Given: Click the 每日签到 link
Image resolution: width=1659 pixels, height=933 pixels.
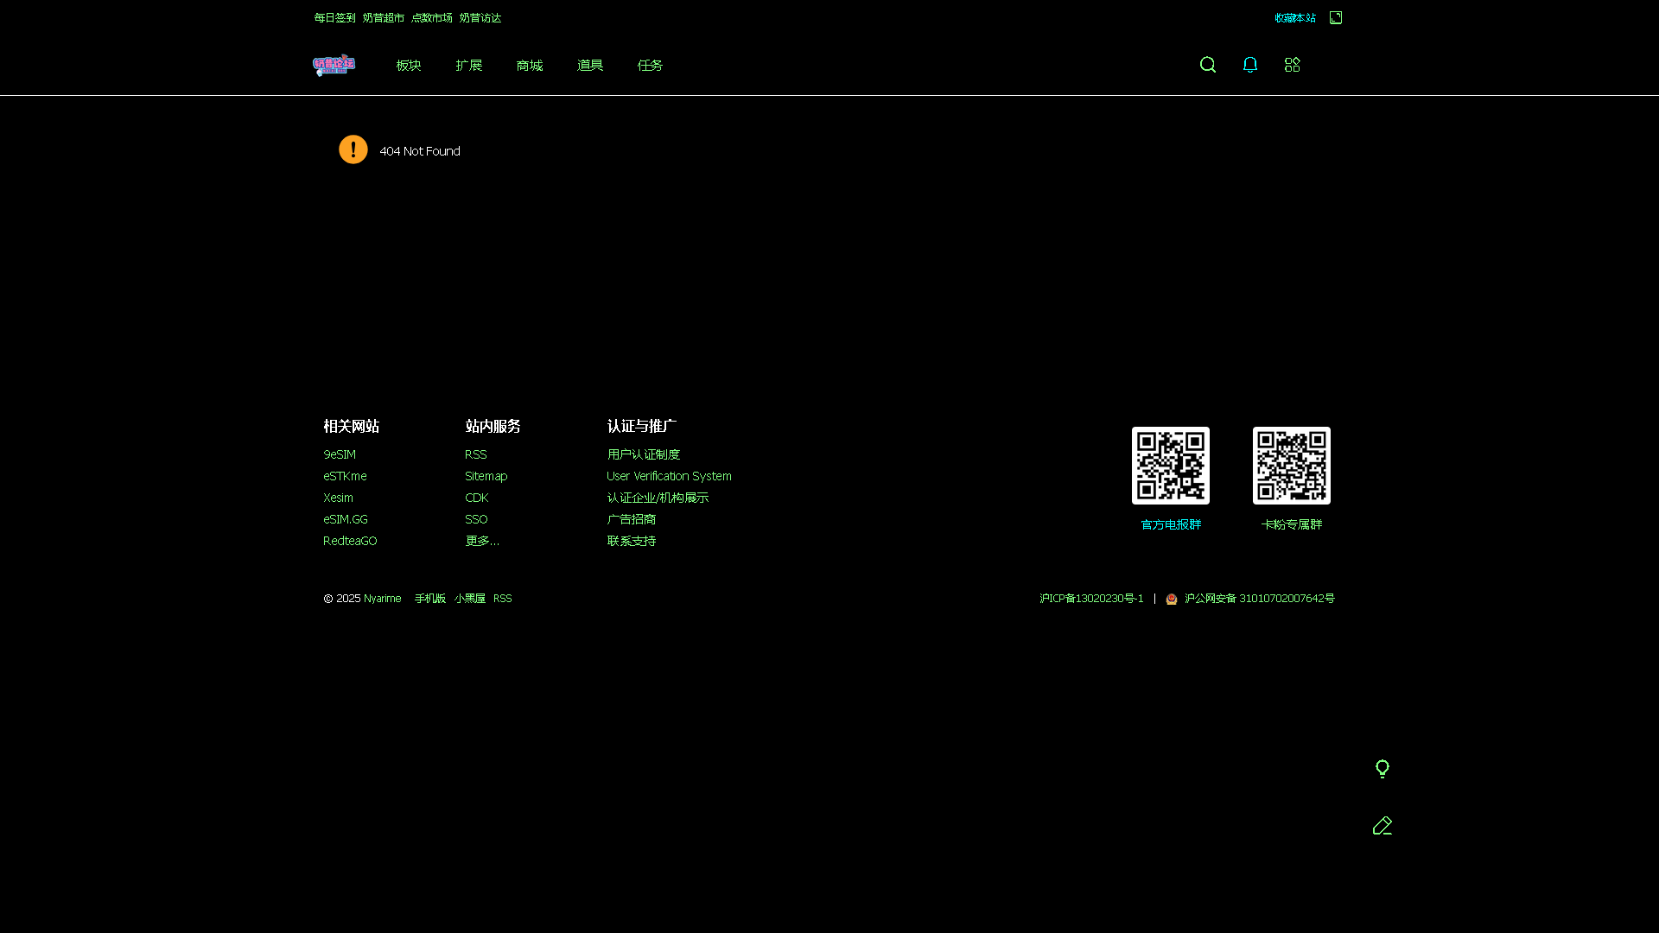Looking at the screenshot, I should [x=334, y=17].
